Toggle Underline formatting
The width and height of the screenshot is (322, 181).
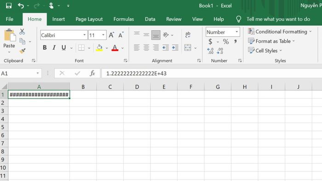(x=63, y=48)
